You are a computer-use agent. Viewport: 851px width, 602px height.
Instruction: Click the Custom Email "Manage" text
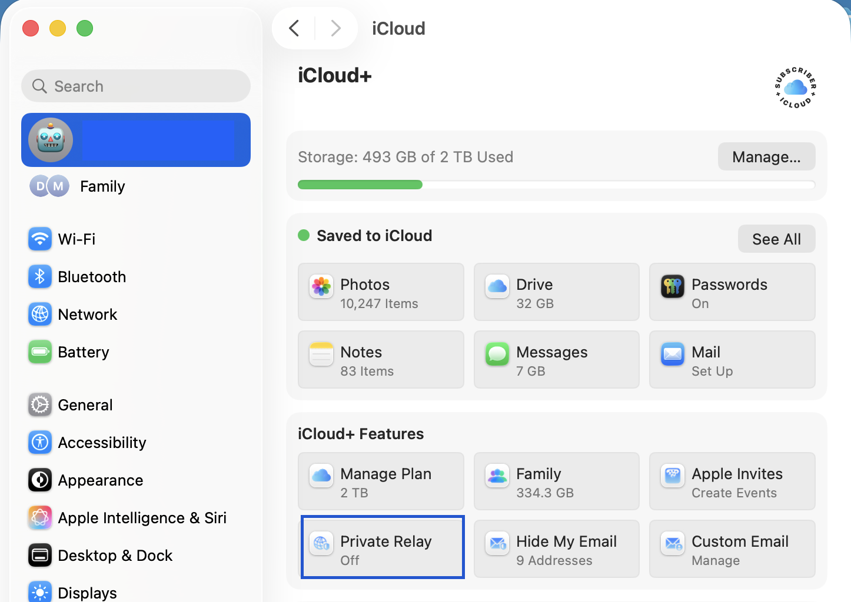[x=716, y=561]
